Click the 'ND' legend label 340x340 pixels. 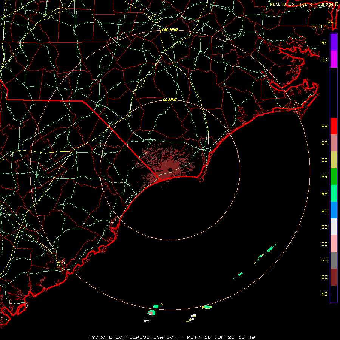point(324,294)
